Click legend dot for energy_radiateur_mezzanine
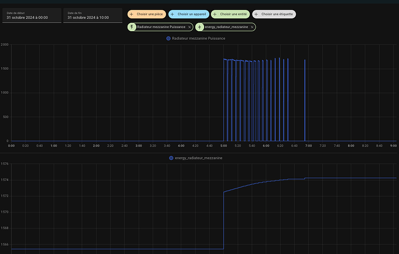The image size is (399, 254). pos(171,158)
